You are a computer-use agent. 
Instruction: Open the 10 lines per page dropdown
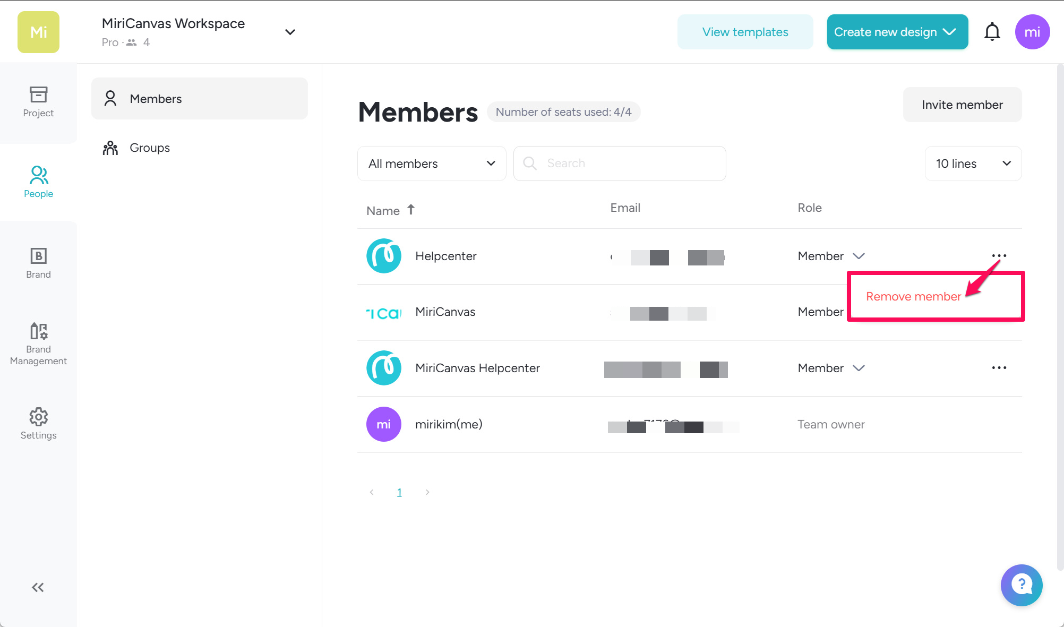coord(973,164)
